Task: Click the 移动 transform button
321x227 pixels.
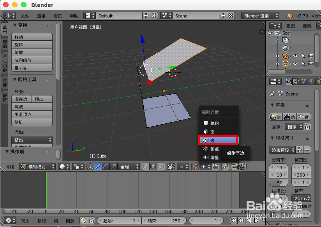Action: (32, 36)
